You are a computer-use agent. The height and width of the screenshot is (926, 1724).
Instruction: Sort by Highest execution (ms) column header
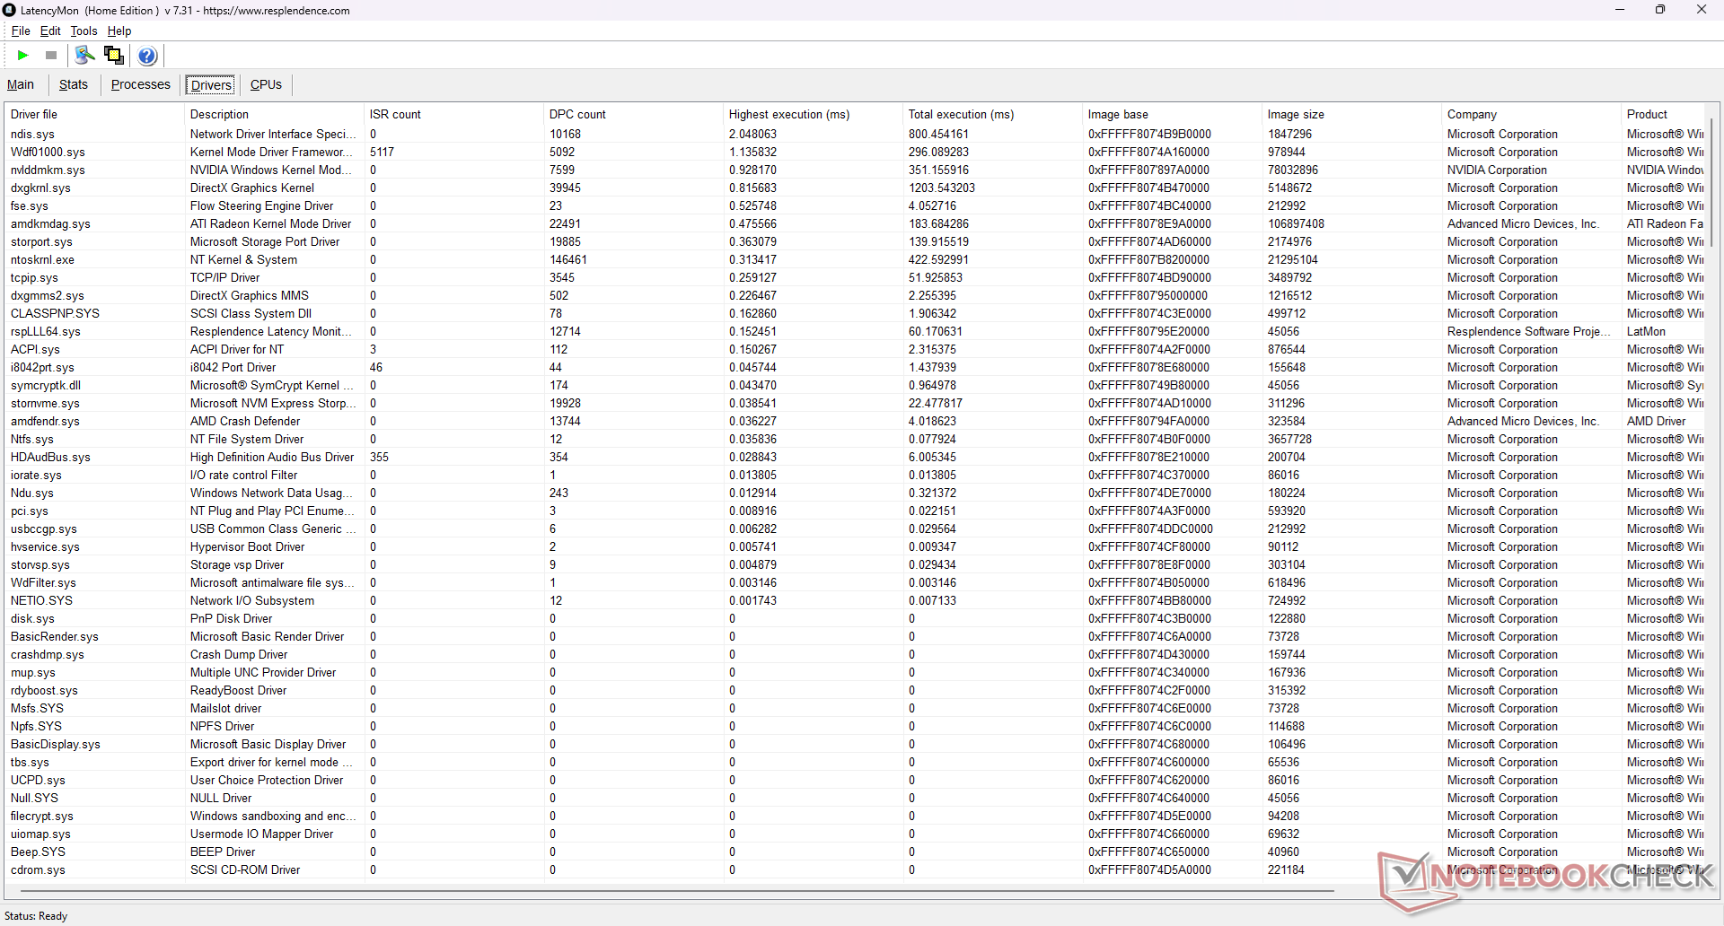click(x=814, y=114)
